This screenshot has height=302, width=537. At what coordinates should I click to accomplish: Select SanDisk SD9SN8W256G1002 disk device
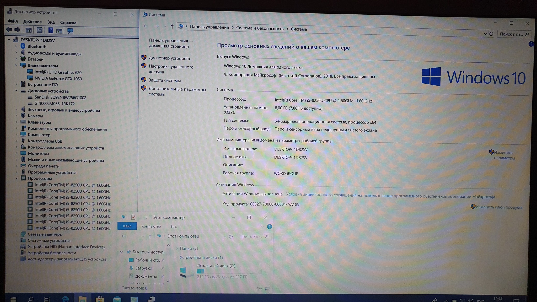[x=60, y=98]
